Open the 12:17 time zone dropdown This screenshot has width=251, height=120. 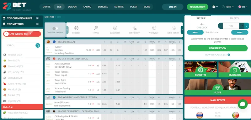(232, 7)
